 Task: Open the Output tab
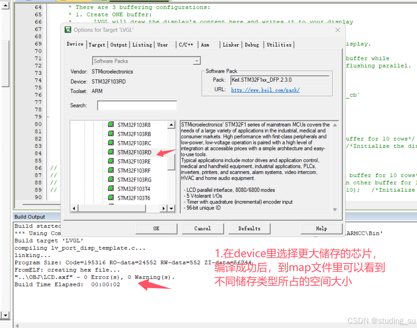coord(119,45)
